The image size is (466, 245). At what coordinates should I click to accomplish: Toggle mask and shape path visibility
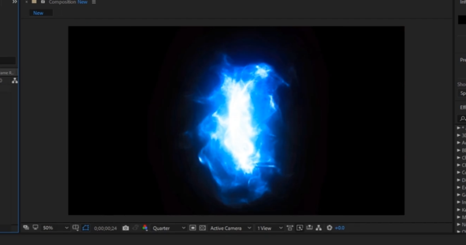pyautogui.click(x=86, y=228)
